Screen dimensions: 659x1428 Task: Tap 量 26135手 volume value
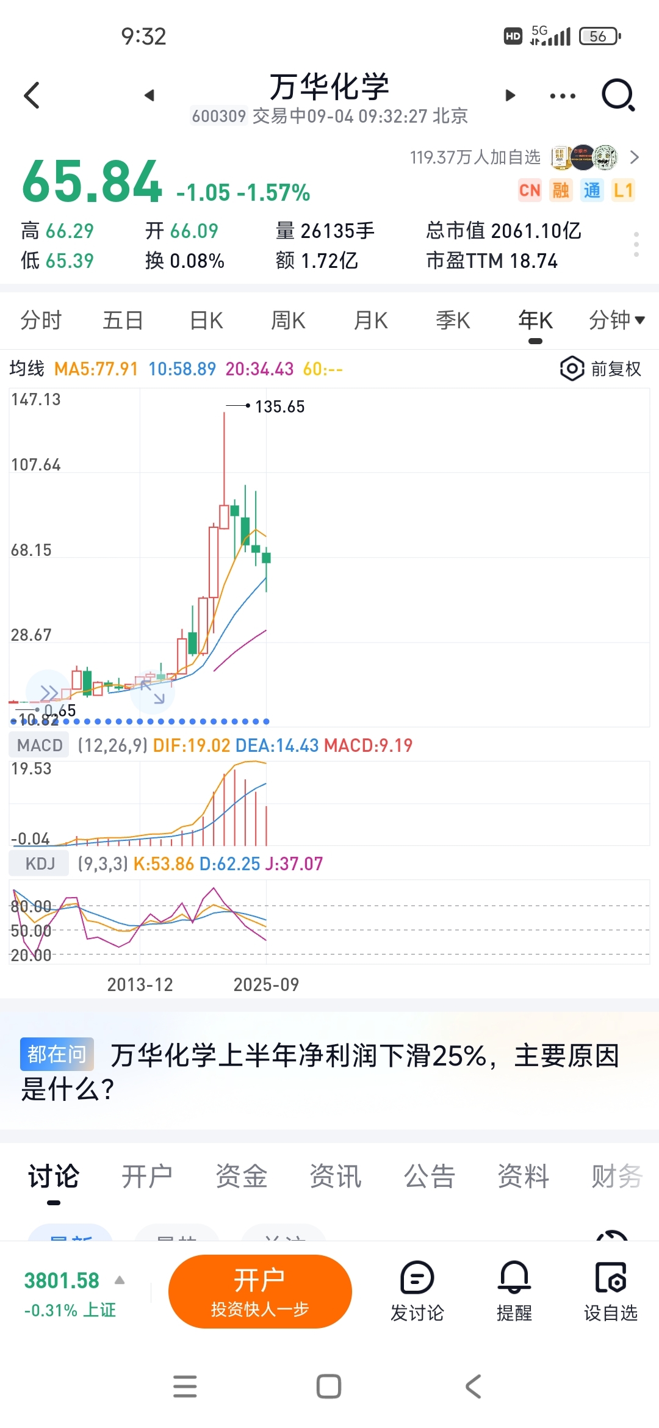point(325,231)
